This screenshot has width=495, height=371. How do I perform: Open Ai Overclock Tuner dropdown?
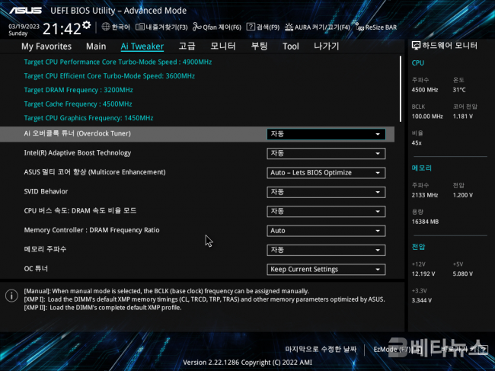[326, 134]
